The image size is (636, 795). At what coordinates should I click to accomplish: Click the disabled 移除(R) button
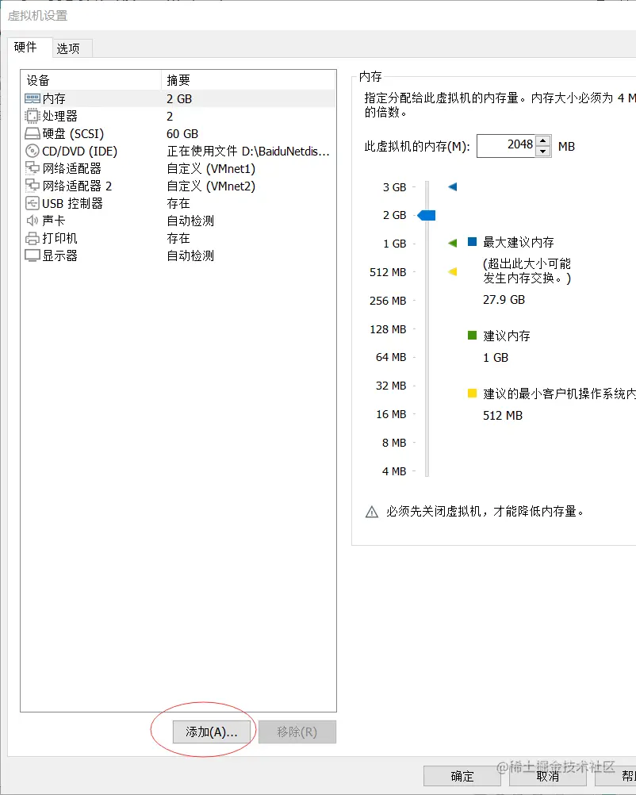coord(297,732)
